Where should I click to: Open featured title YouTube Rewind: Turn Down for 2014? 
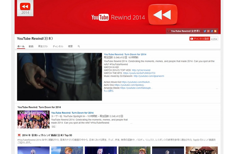[125, 54]
